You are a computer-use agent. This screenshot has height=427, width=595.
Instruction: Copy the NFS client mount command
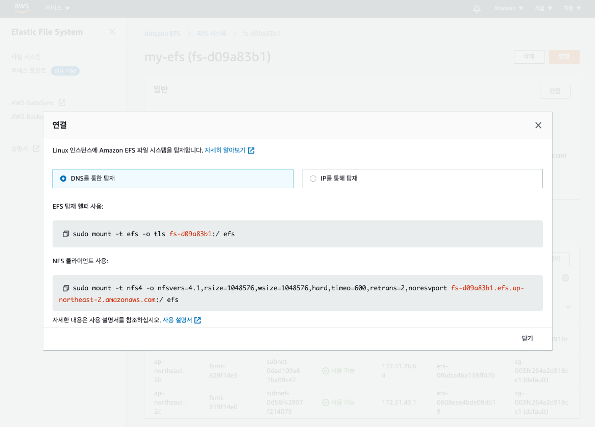click(x=66, y=288)
